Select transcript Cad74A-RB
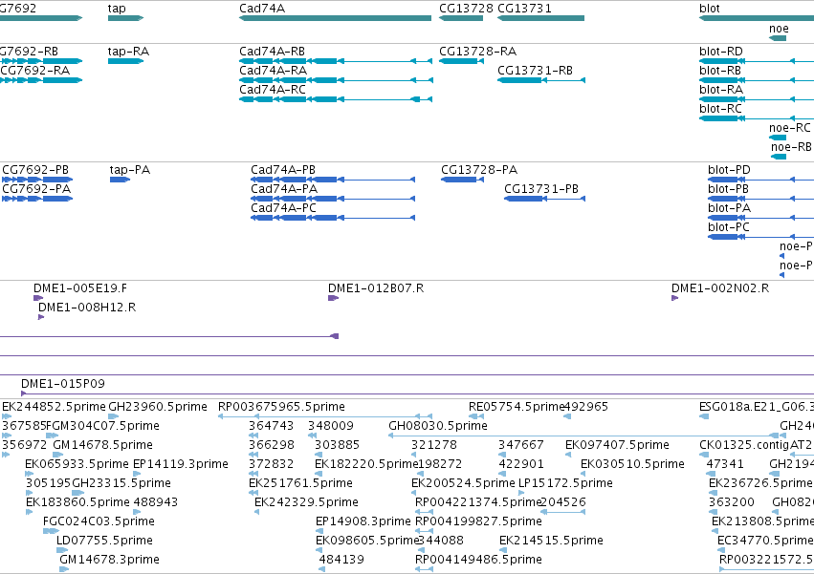The image size is (814, 574). tap(272, 52)
